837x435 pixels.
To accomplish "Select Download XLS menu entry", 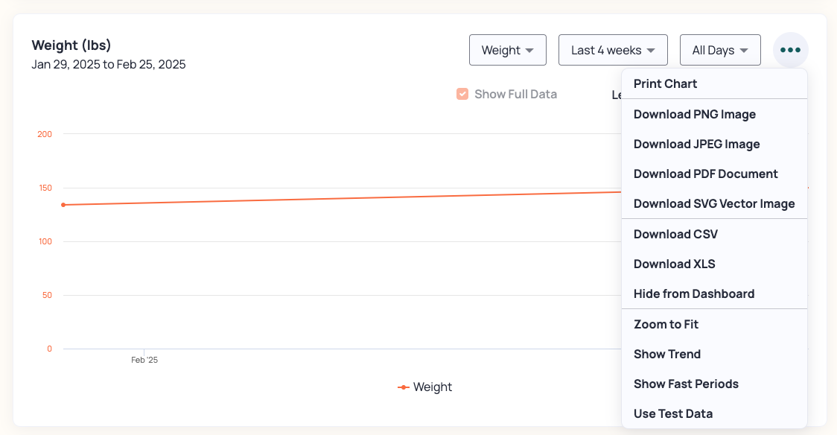I will click(x=674, y=264).
